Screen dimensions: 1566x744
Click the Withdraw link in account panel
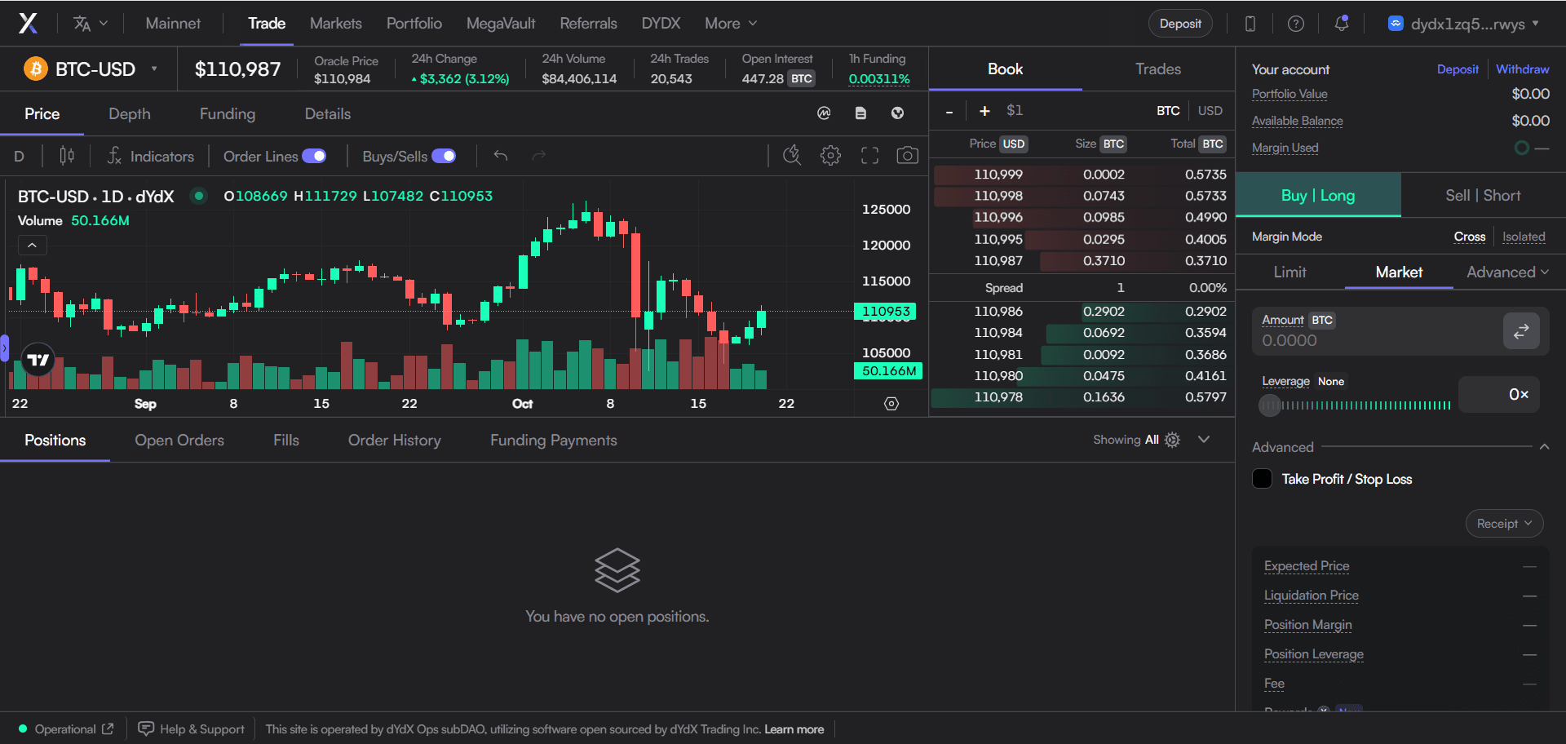point(1522,69)
